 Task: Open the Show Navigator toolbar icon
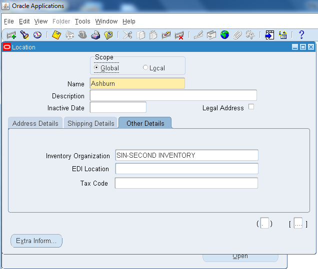click(x=37, y=35)
